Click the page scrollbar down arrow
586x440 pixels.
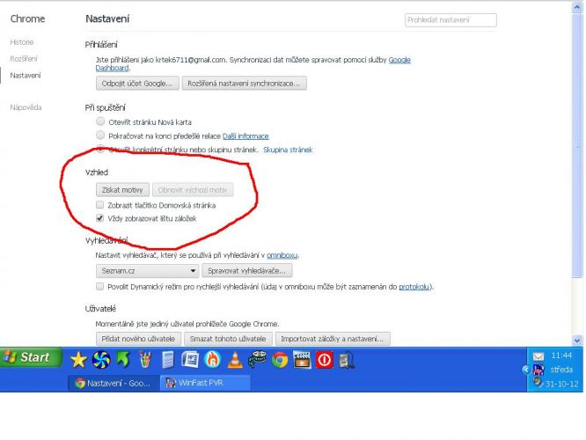coord(577,341)
